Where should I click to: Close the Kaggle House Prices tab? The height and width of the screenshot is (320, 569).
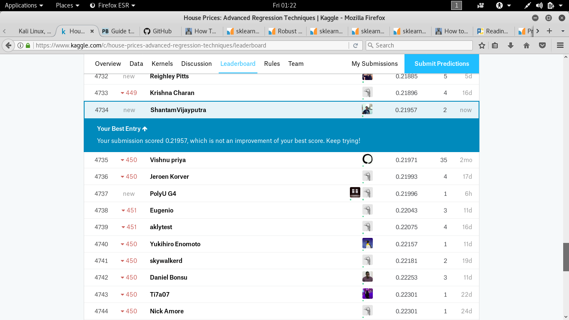92,31
